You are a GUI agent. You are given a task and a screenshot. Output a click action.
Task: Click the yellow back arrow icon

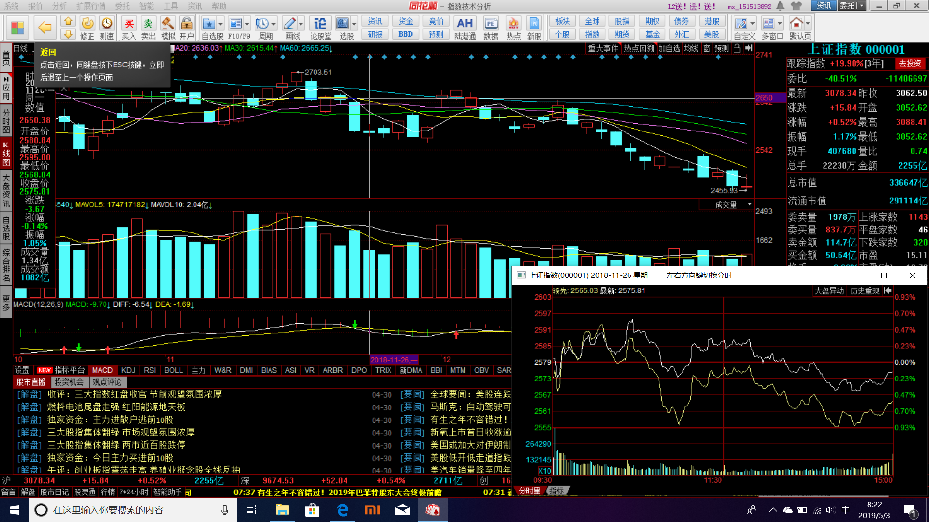(45, 28)
